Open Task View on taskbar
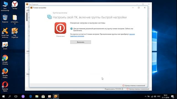The height and width of the screenshot is (99, 177). coord(16,97)
